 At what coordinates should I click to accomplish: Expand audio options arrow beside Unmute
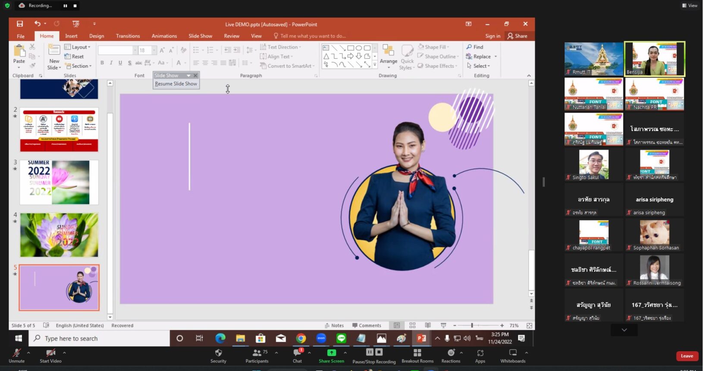click(x=28, y=353)
